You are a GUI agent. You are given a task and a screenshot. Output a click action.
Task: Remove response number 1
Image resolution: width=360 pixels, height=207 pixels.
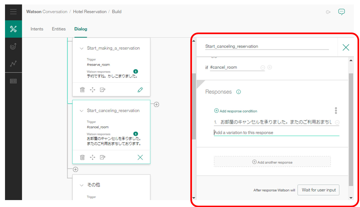pos(337,122)
